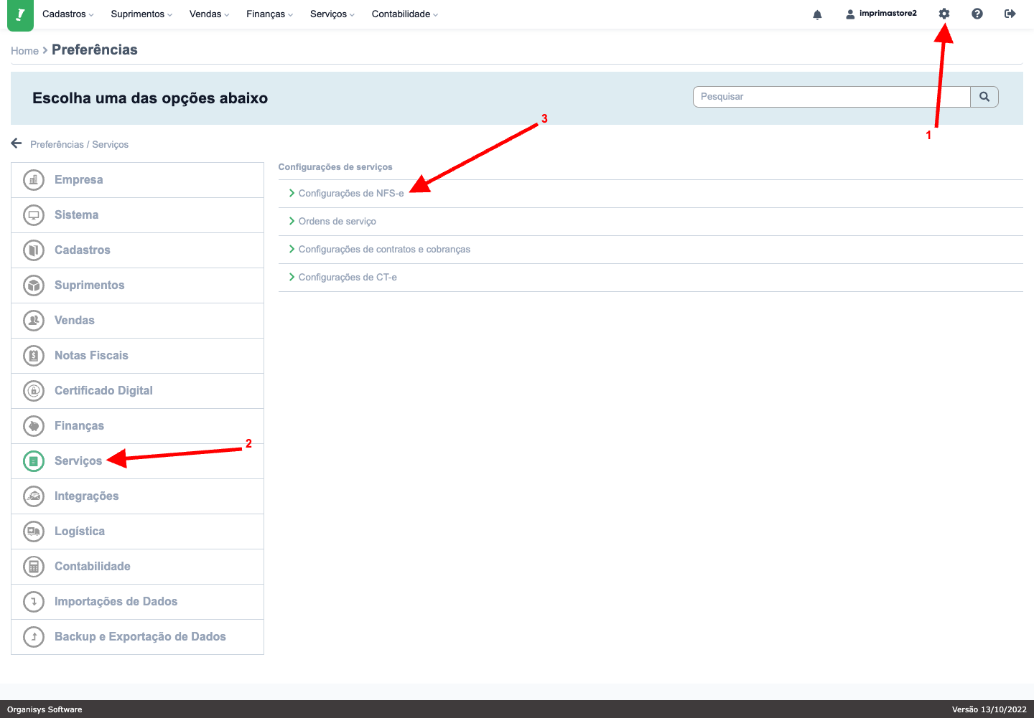The width and height of the screenshot is (1034, 718).
Task: Select Importações de Dados in the sidebar
Action: point(137,602)
